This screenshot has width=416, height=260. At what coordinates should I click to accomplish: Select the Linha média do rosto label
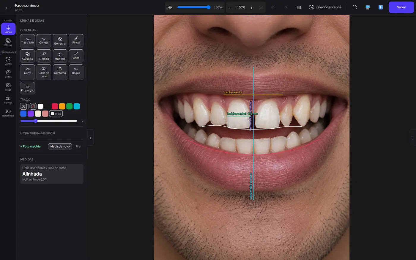(251, 186)
